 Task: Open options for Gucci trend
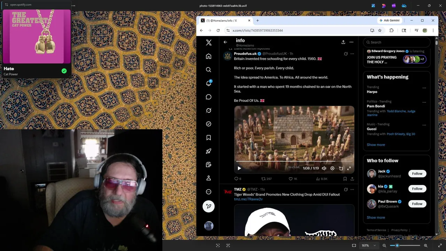424,125
